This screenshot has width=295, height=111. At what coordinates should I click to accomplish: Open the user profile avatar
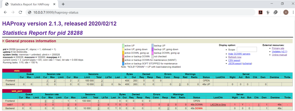click(x=286, y=12)
